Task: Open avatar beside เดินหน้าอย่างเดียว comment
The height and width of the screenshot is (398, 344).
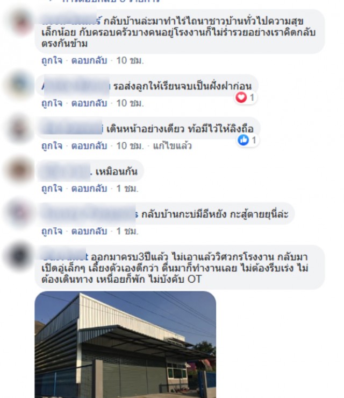Action: (x=20, y=128)
